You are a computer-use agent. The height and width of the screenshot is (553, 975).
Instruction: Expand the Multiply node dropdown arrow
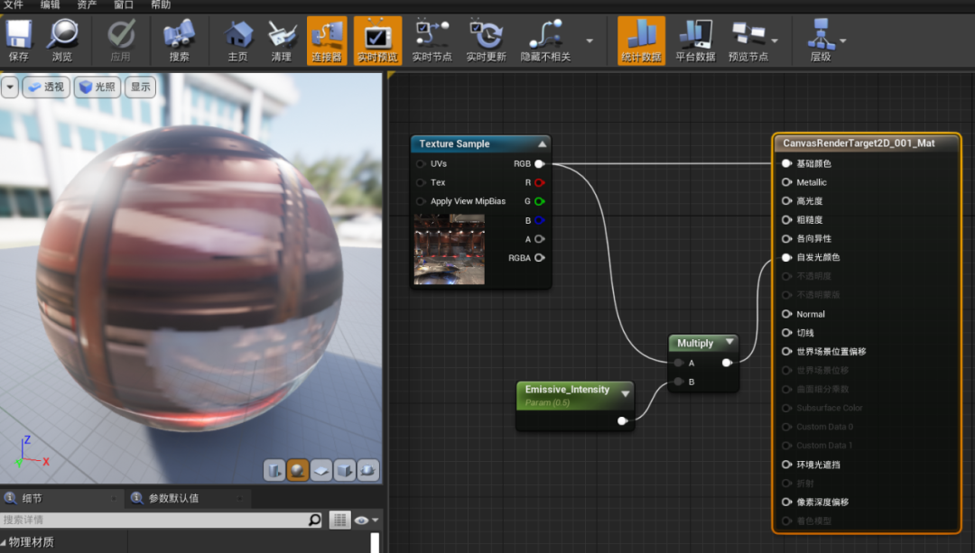click(x=730, y=342)
